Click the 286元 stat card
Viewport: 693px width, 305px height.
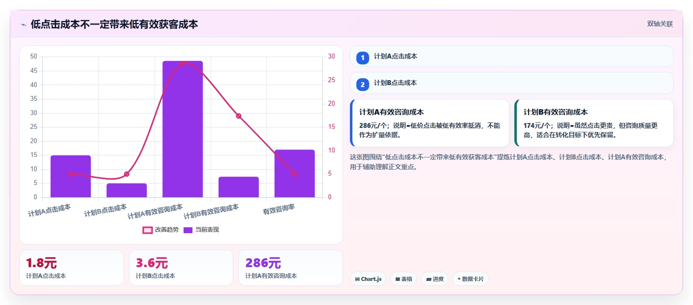(290, 268)
